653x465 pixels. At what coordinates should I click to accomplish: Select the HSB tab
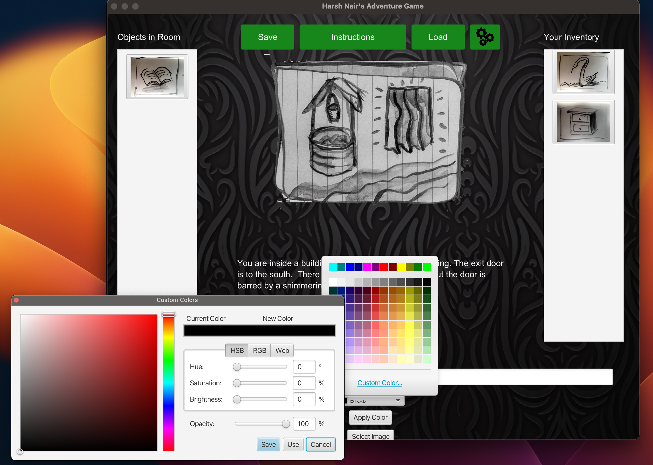[x=237, y=350]
